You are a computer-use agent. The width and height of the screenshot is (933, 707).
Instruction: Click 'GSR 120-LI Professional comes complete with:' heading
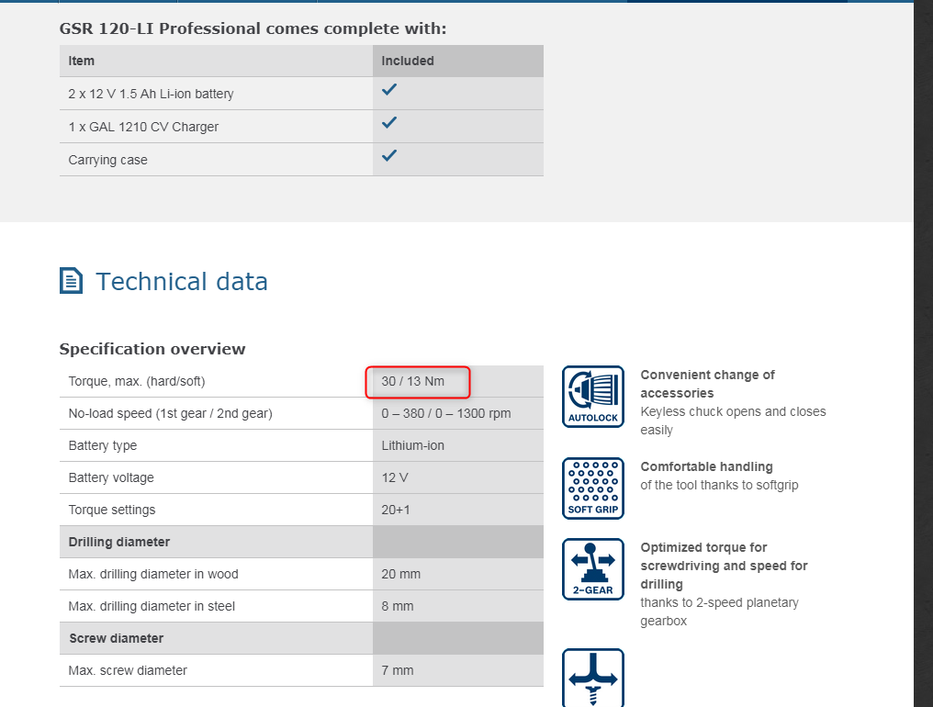pyautogui.click(x=253, y=28)
